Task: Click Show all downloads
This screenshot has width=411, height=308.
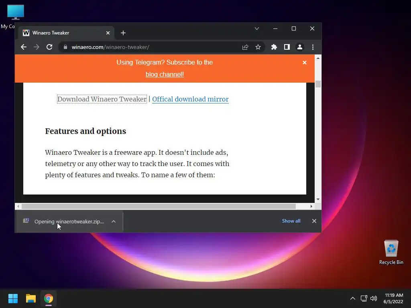Action: click(x=291, y=221)
